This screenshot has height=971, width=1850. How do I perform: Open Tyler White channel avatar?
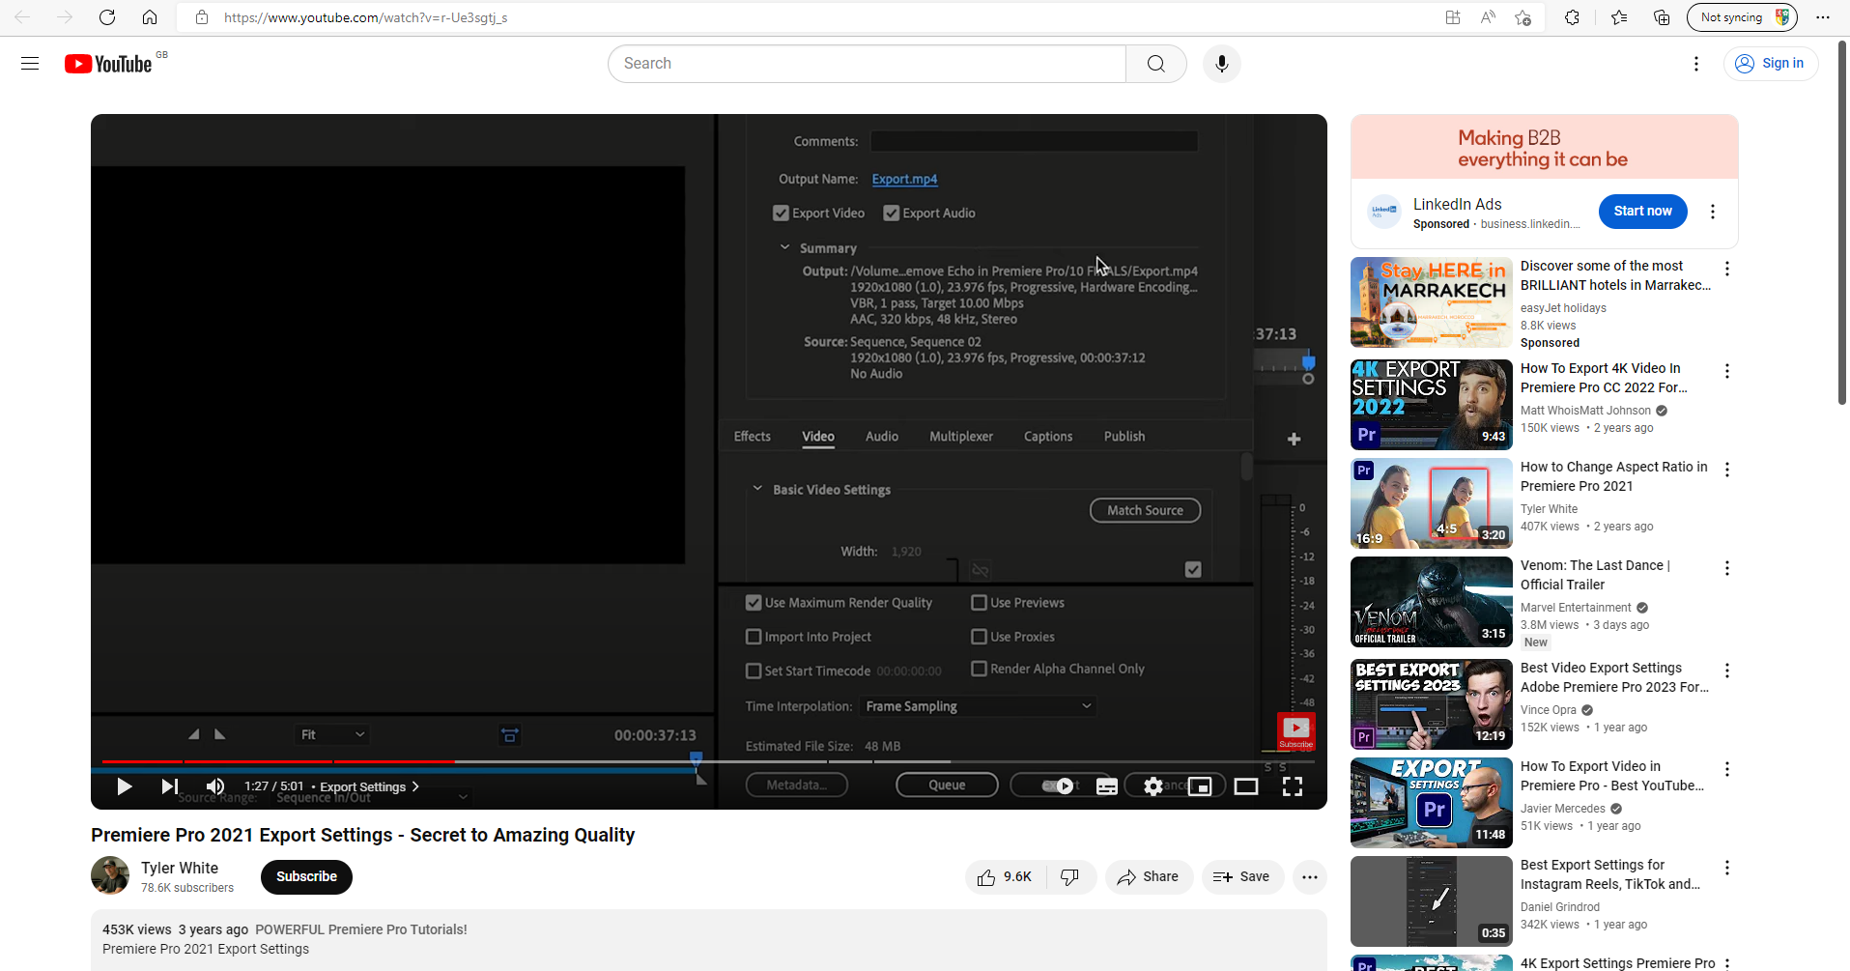[x=110, y=875]
